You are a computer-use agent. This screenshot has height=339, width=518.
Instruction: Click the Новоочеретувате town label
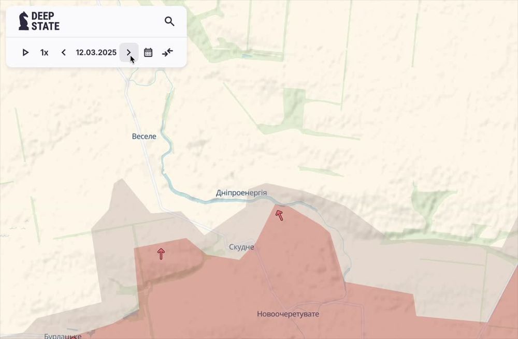[x=288, y=314]
